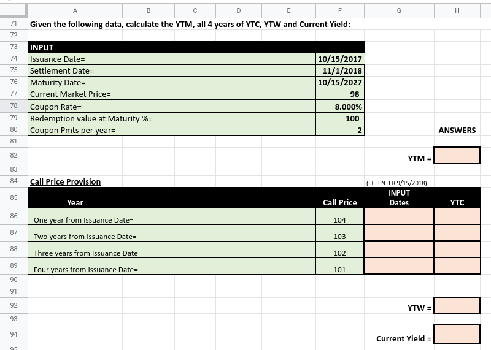Click the 'YTW =' label
This screenshot has height=350, width=491.
[x=420, y=308]
